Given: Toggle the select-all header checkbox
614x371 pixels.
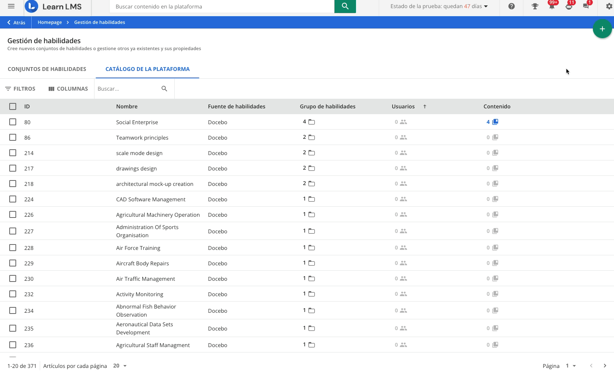Looking at the screenshot, I should click(13, 106).
